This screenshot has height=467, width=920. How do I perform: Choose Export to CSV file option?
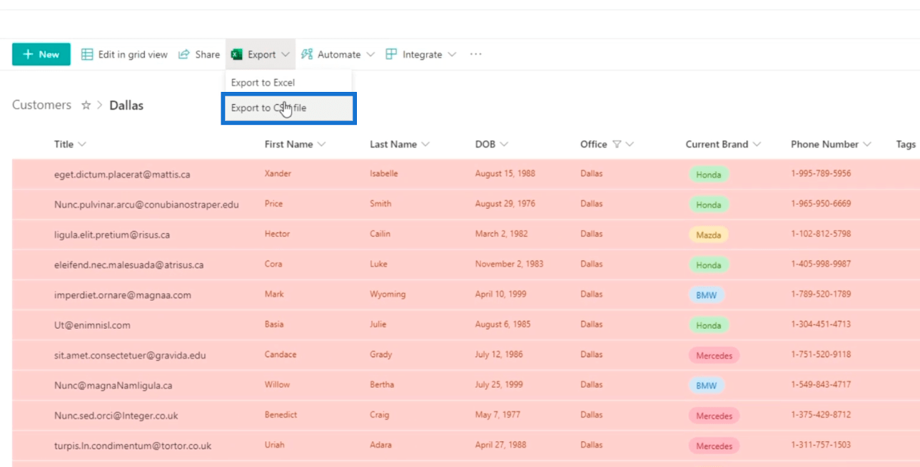click(x=288, y=108)
